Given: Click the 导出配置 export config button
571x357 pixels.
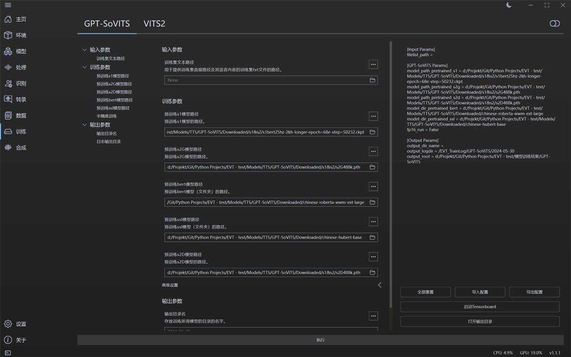Looking at the screenshot, I should (x=534, y=292).
